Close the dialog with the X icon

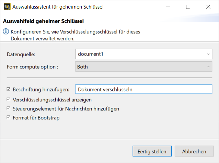pyautogui.click(x=208, y=7)
